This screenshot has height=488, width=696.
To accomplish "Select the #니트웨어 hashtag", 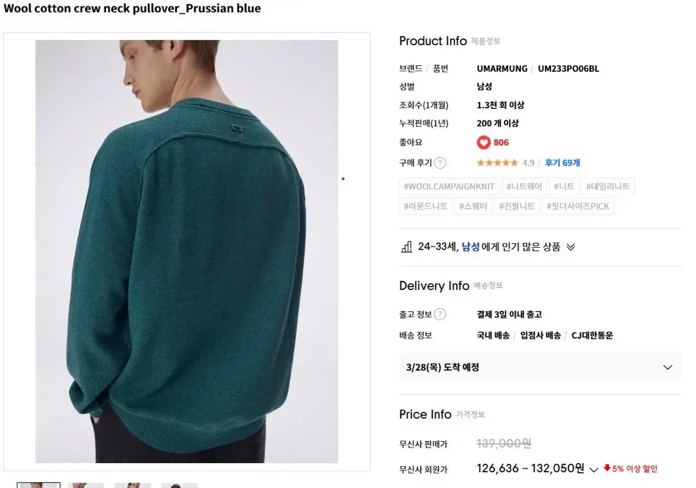I will click(x=524, y=186).
